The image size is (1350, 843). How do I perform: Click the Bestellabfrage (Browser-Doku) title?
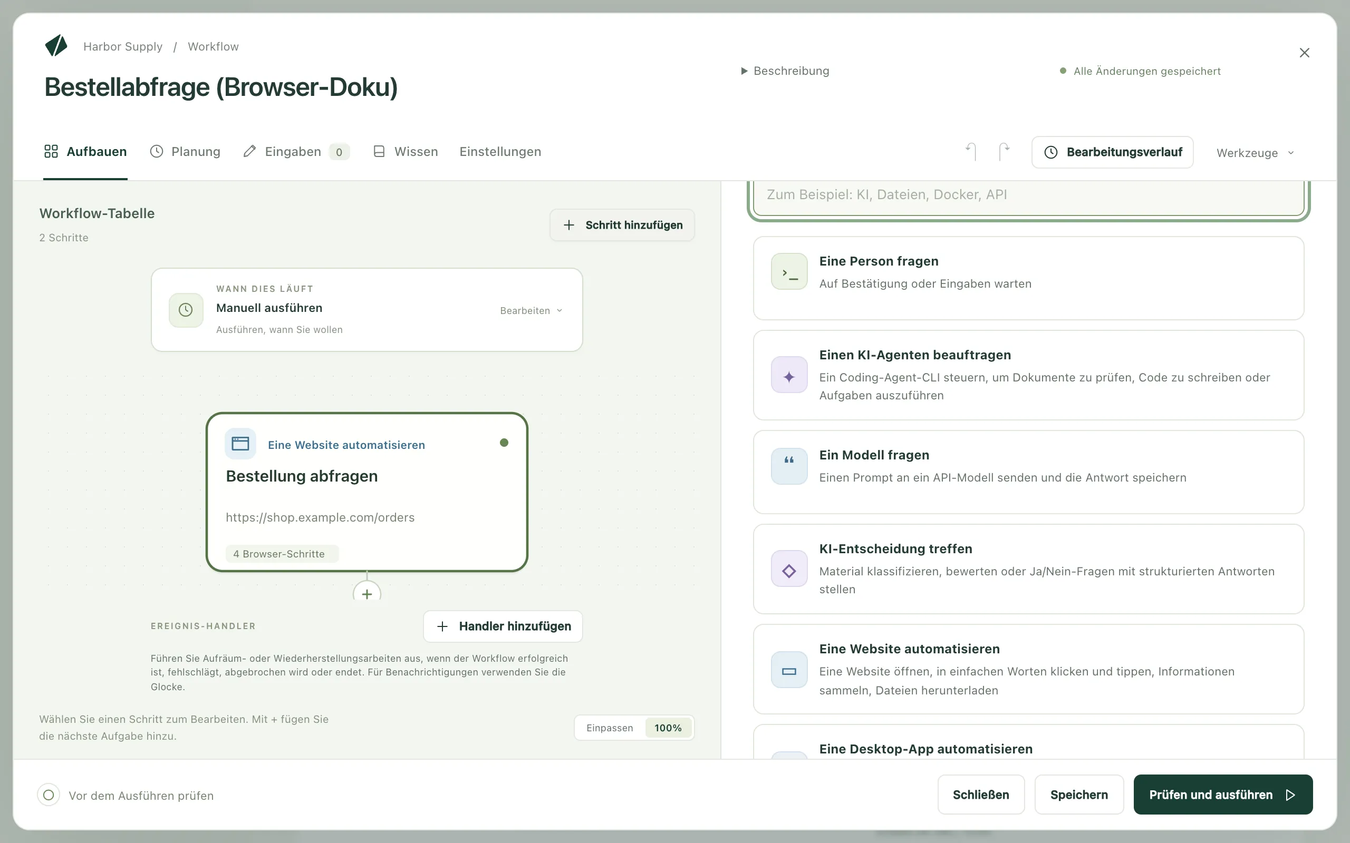click(221, 87)
